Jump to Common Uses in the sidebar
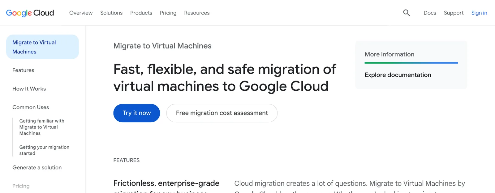 31,107
